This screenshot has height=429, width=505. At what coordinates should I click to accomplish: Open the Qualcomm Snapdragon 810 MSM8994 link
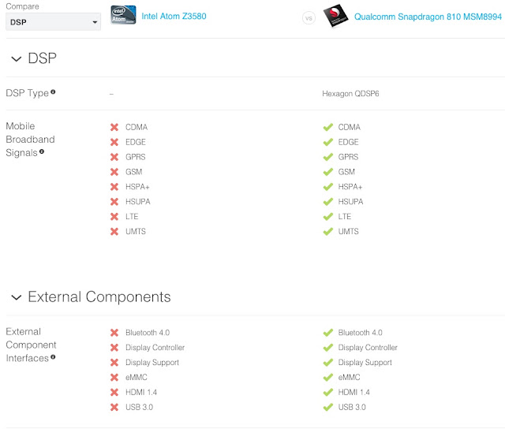[428, 17]
